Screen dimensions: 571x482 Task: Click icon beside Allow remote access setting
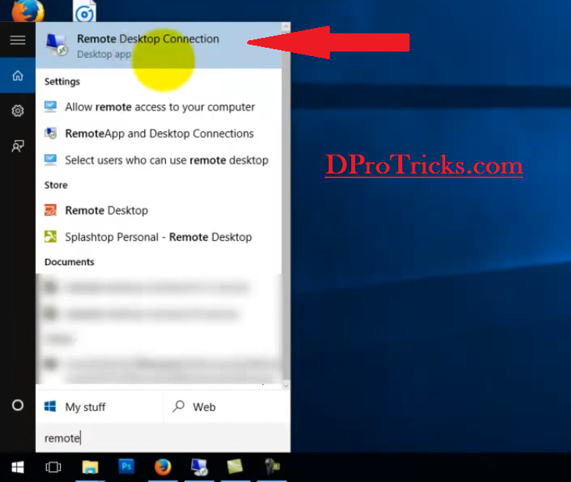tap(51, 107)
